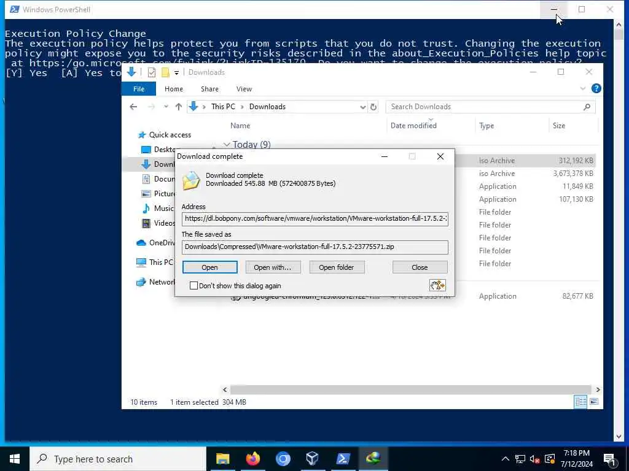Click the Type here to search box
The width and height of the screenshot is (629, 471).
point(118,459)
